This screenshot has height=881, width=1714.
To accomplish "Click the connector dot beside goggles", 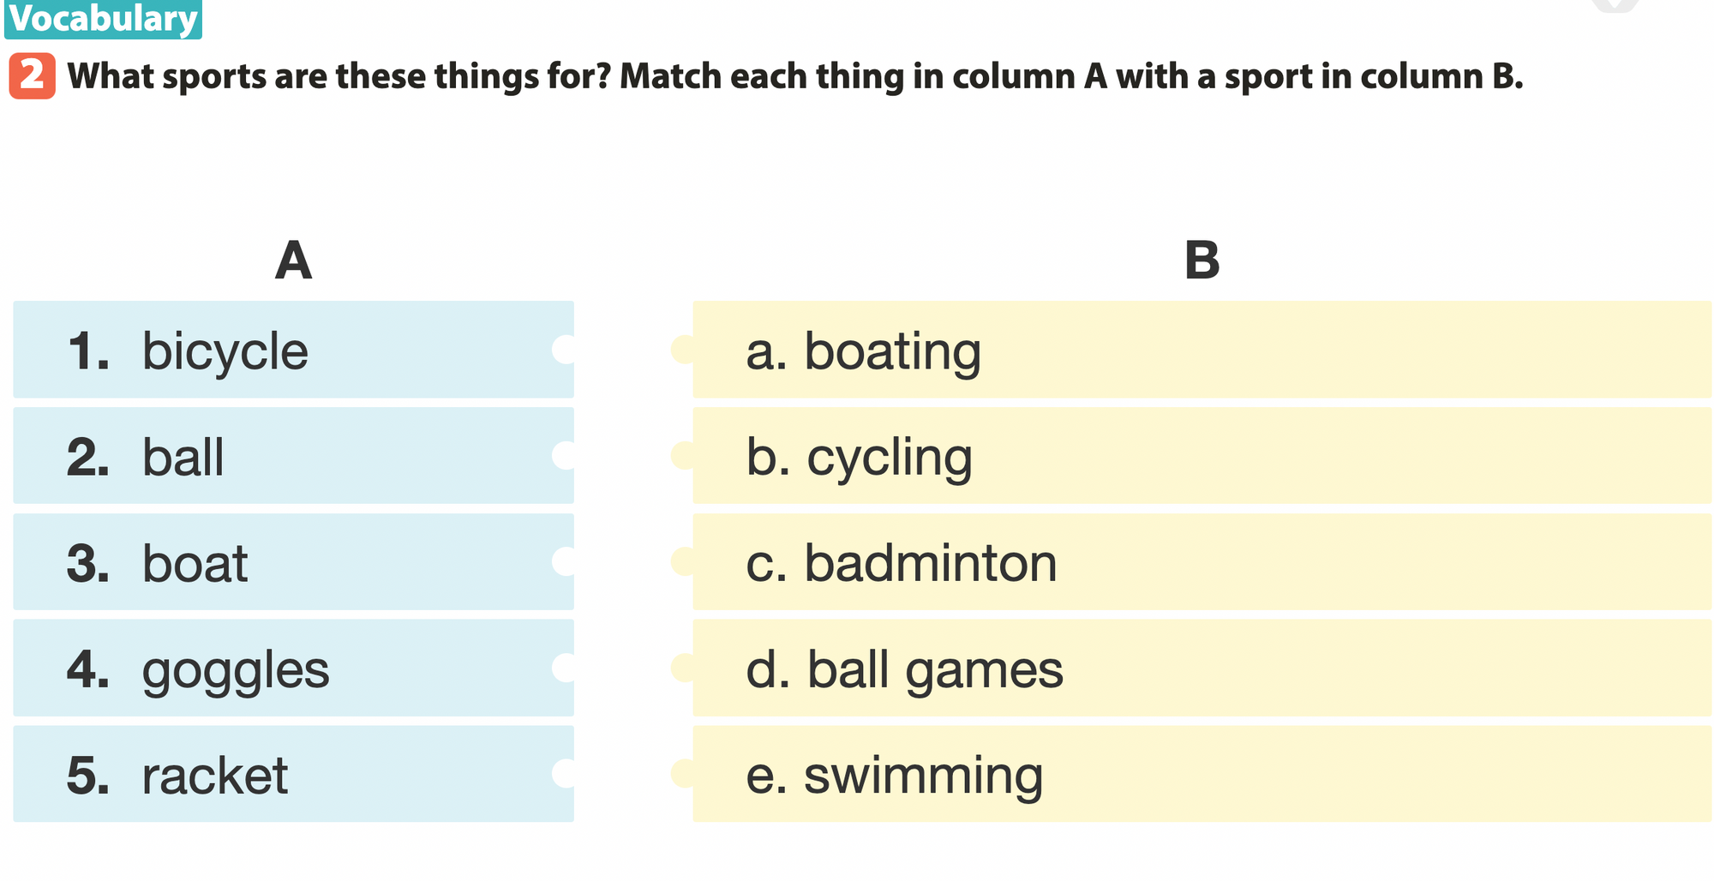I will (564, 668).
